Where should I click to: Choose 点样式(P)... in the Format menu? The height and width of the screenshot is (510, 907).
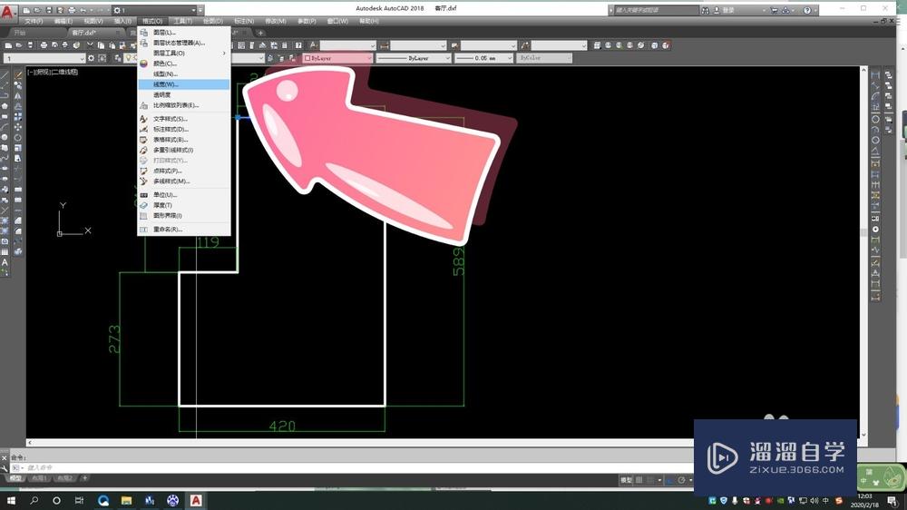pos(183,171)
